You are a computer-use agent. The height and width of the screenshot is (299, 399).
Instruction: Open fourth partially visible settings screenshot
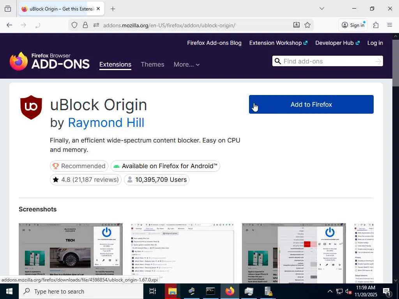coord(364,253)
